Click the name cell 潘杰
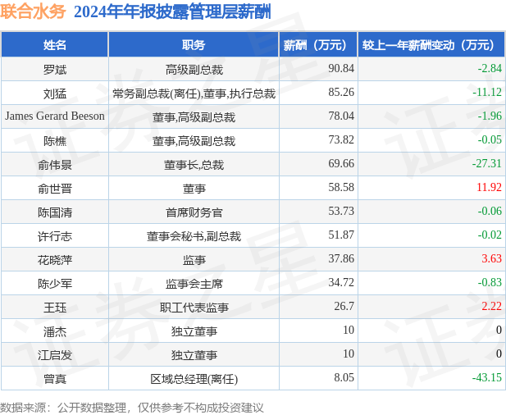This screenshot has height=415, width=506. pyautogui.click(x=55, y=331)
